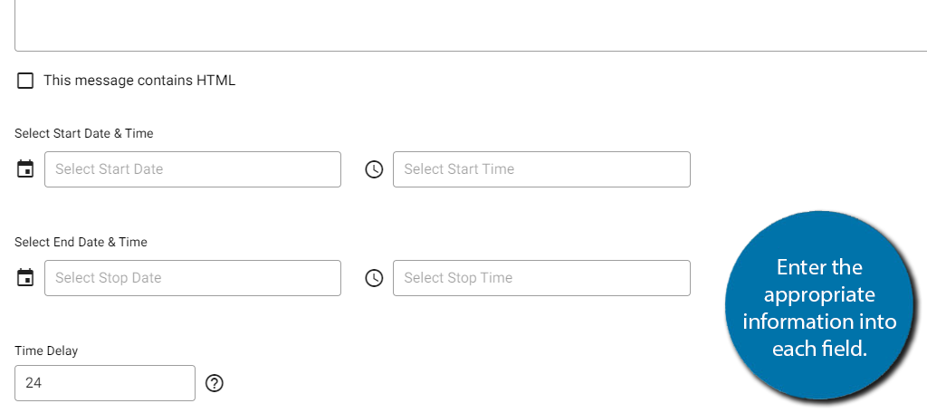
Task: Click the 'This message contains HTML' label text
Action: 139,81
